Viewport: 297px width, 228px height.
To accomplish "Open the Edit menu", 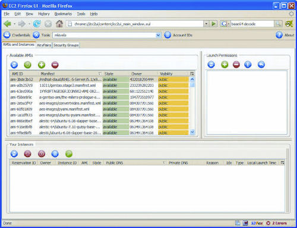I will pos(18,14).
